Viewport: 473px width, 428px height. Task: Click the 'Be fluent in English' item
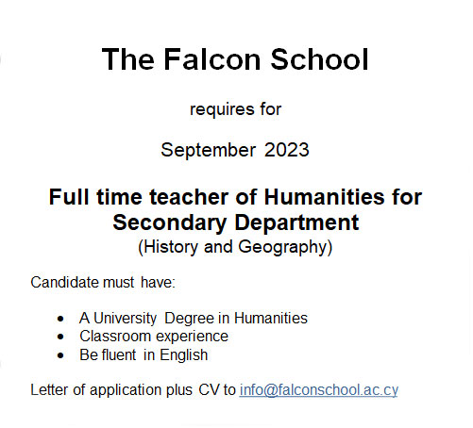[x=144, y=355]
